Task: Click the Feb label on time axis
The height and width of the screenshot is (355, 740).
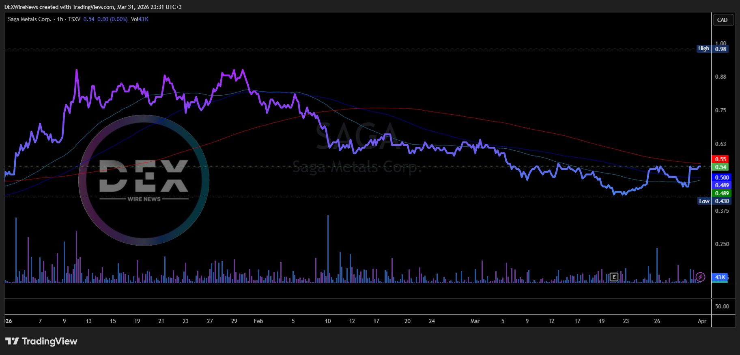Action: click(x=258, y=321)
